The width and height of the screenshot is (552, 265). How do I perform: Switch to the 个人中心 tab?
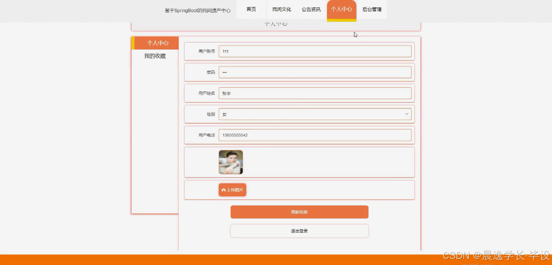click(x=341, y=9)
